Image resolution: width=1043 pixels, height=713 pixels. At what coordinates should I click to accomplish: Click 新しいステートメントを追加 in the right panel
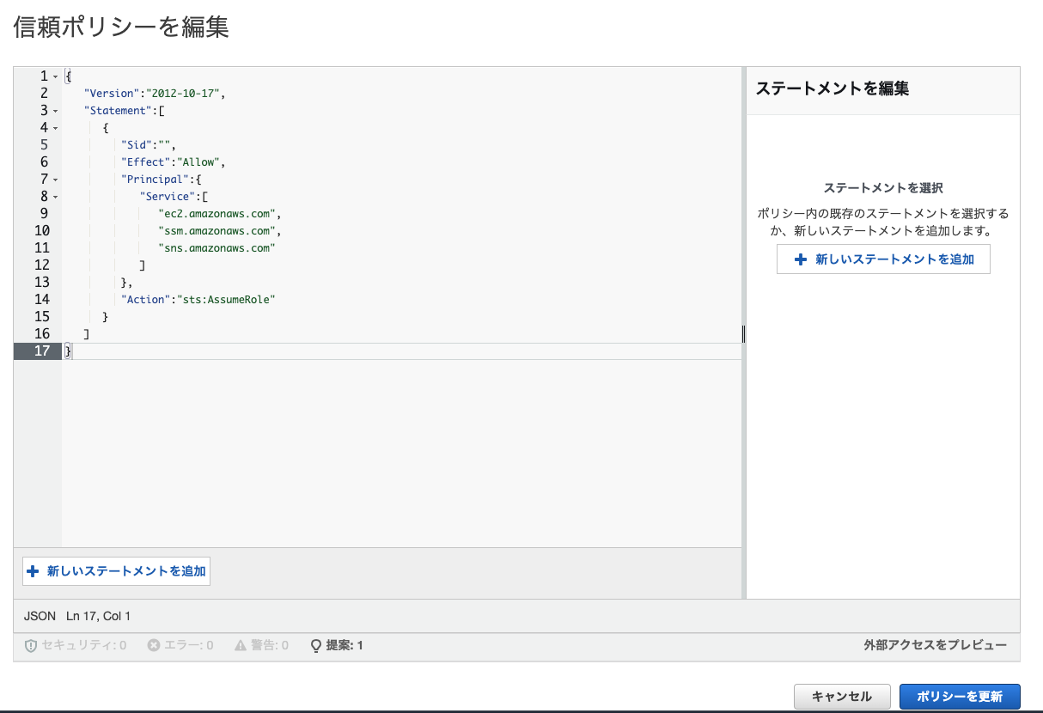pyautogui.click(x=883, y=259)
